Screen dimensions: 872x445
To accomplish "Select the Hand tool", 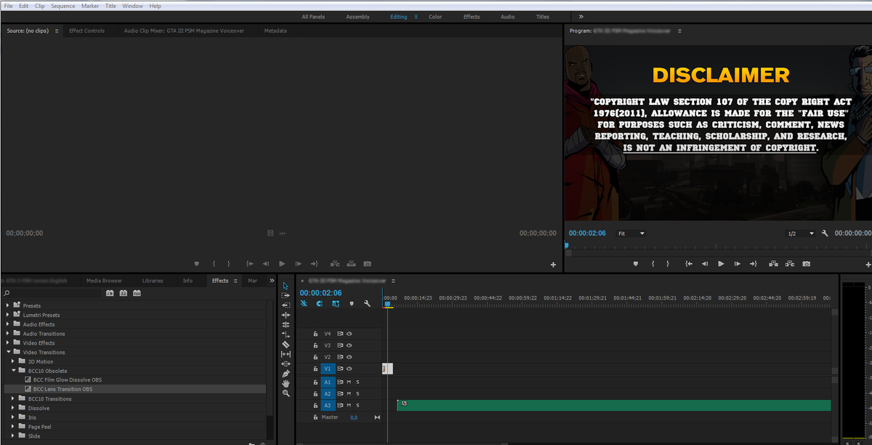I will pyautogui.click(x=286, y=383).
